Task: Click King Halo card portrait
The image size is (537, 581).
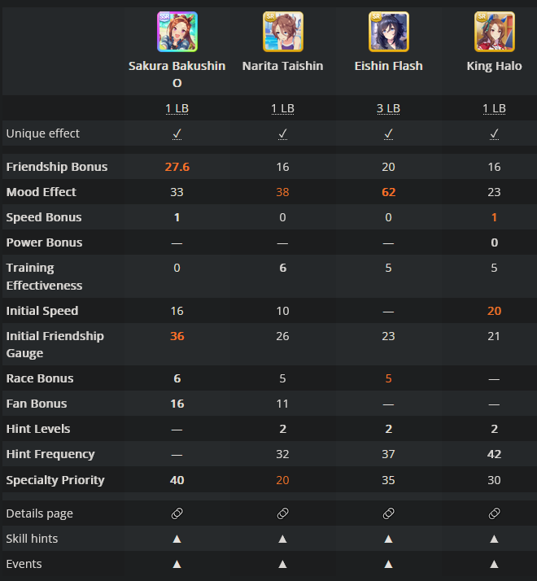Action: click(x=494, y=32)
